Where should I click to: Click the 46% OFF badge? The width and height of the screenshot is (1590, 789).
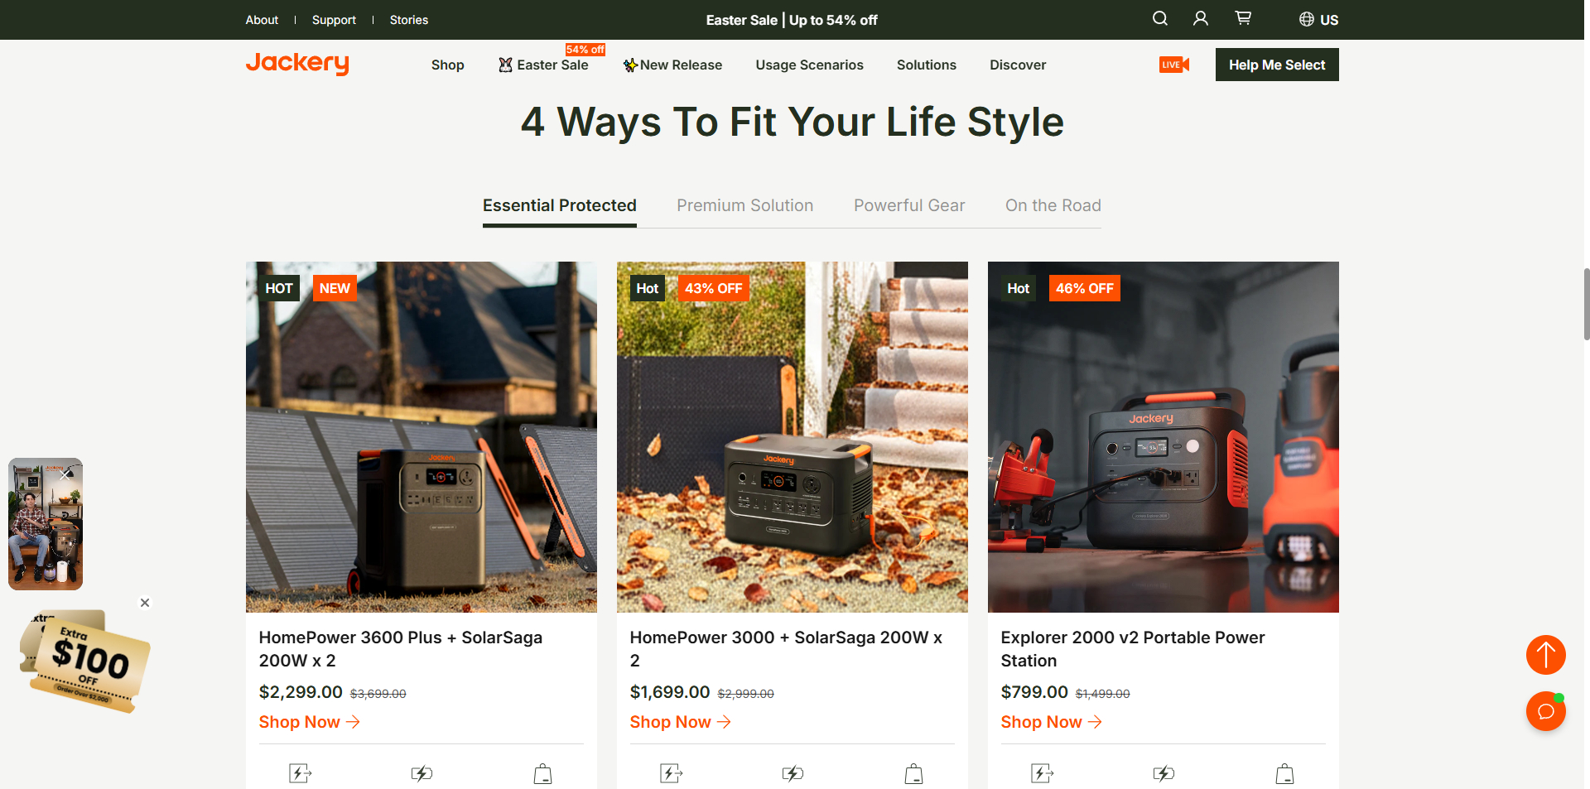click(x=1084, y=288)
